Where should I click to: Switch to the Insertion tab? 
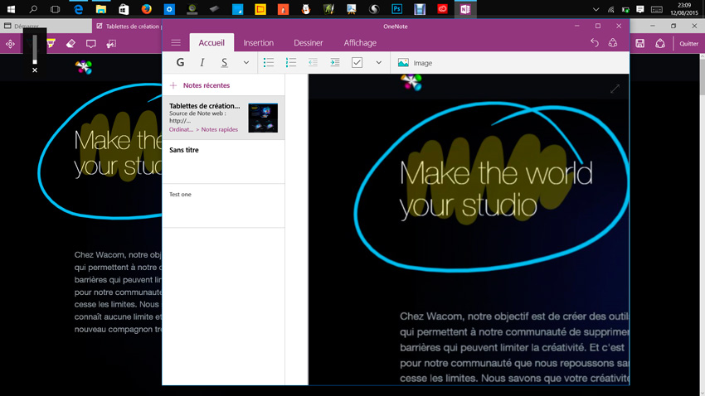click(x=259, y=42)
